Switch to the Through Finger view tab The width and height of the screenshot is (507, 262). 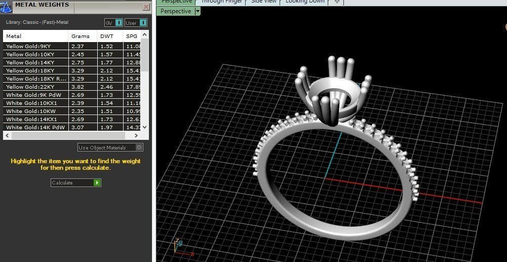(221, 2)
